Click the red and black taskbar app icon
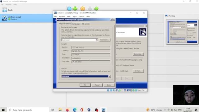The height and width of the screenshot is (112, 199). click(96, 110)
